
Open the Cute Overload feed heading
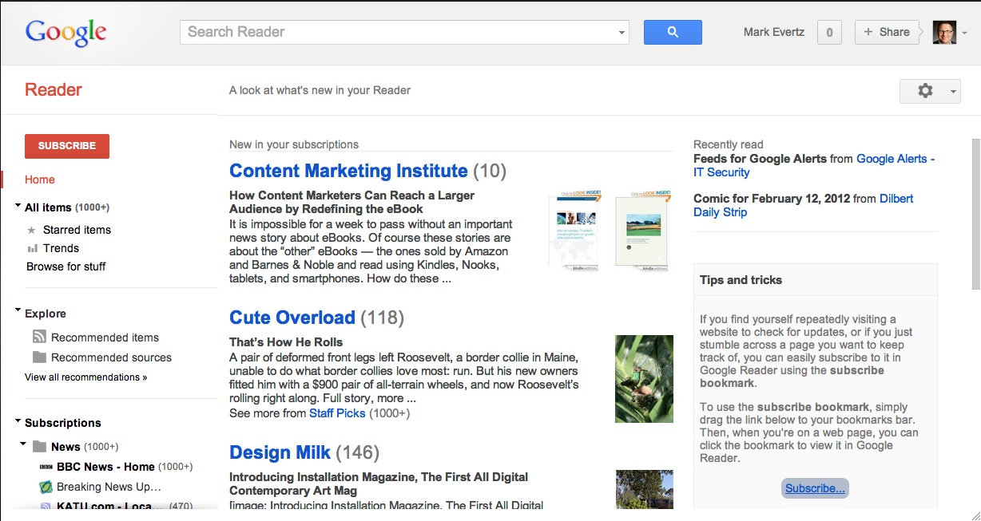click(292, 318)
